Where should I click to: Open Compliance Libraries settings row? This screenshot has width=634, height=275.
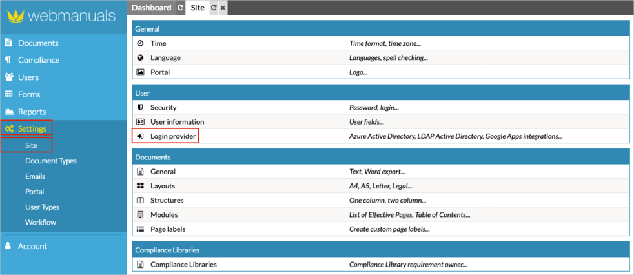183,264
